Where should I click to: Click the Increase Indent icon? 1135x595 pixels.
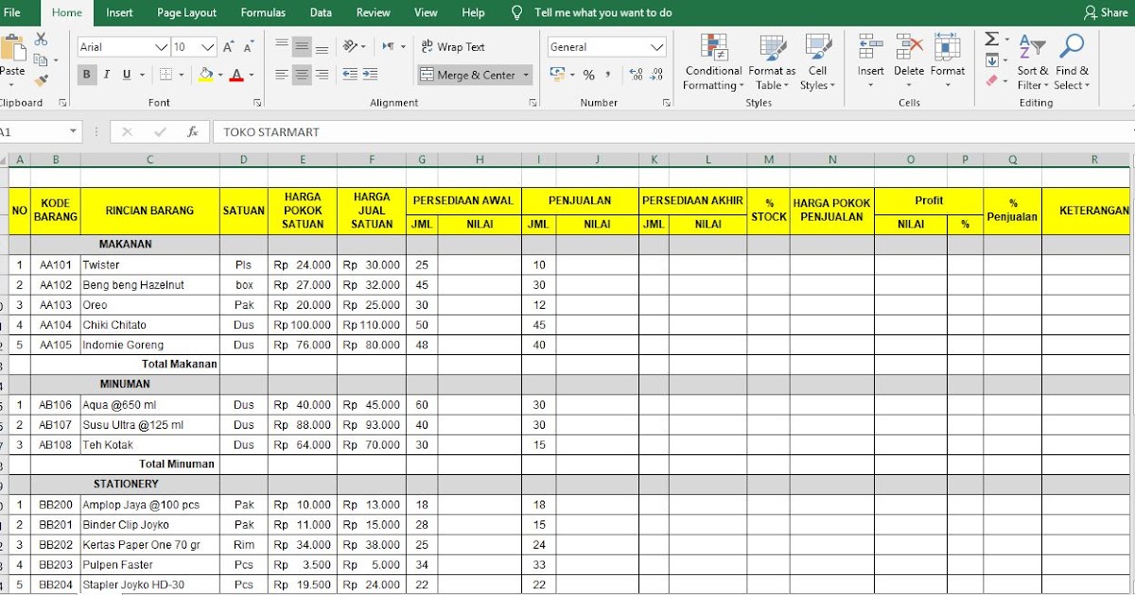pyautogui.click(x=370, y=75)
